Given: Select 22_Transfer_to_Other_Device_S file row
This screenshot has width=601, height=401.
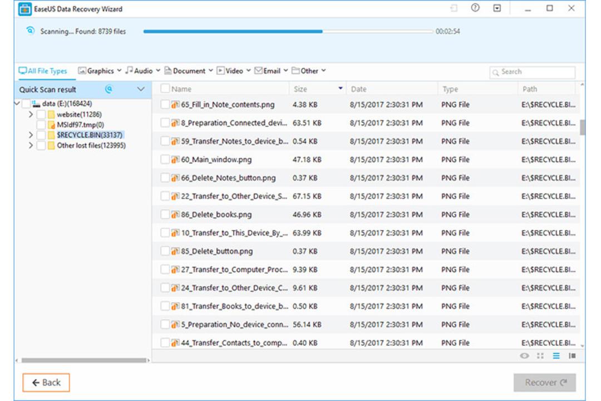Looking at the screenshot, I should click(366, 196).
